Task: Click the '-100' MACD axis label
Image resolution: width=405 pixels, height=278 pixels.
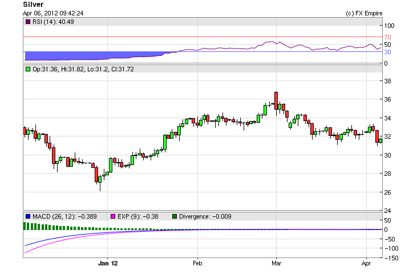Action: pos(391,248)
